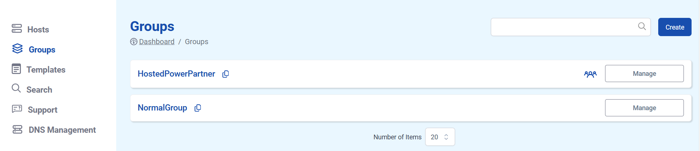The width and height of the screenshot is (700, 151).
Task: Manage the HostedPowerPartner group
Action: 644,74
